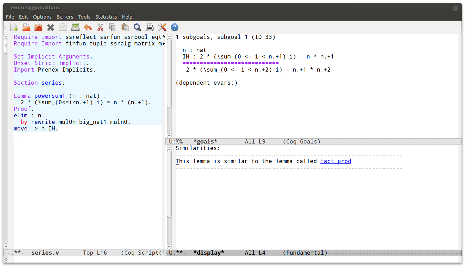Open the Statistics menu
The width and height of the screenshot is (465, 266).
[x=106, y=17]
